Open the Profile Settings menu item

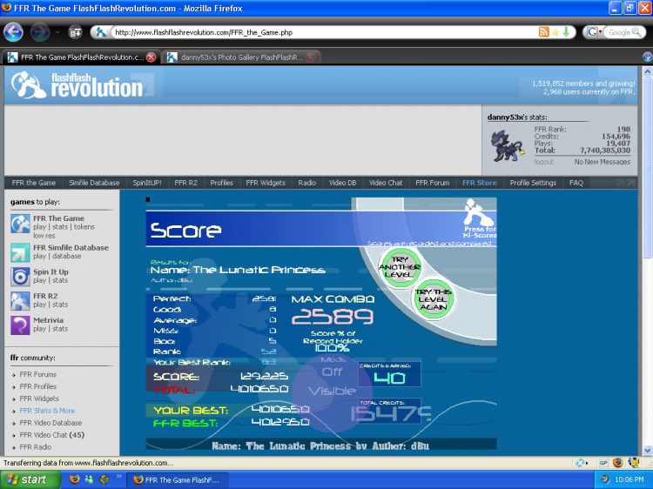click(x=533, y=183)
